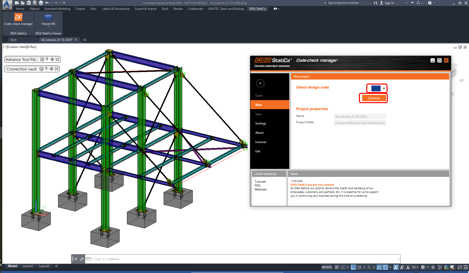Click the orange Continue button
Image resolution: width=469 pixels, height=273 pixels.
[x=374, y=98]
